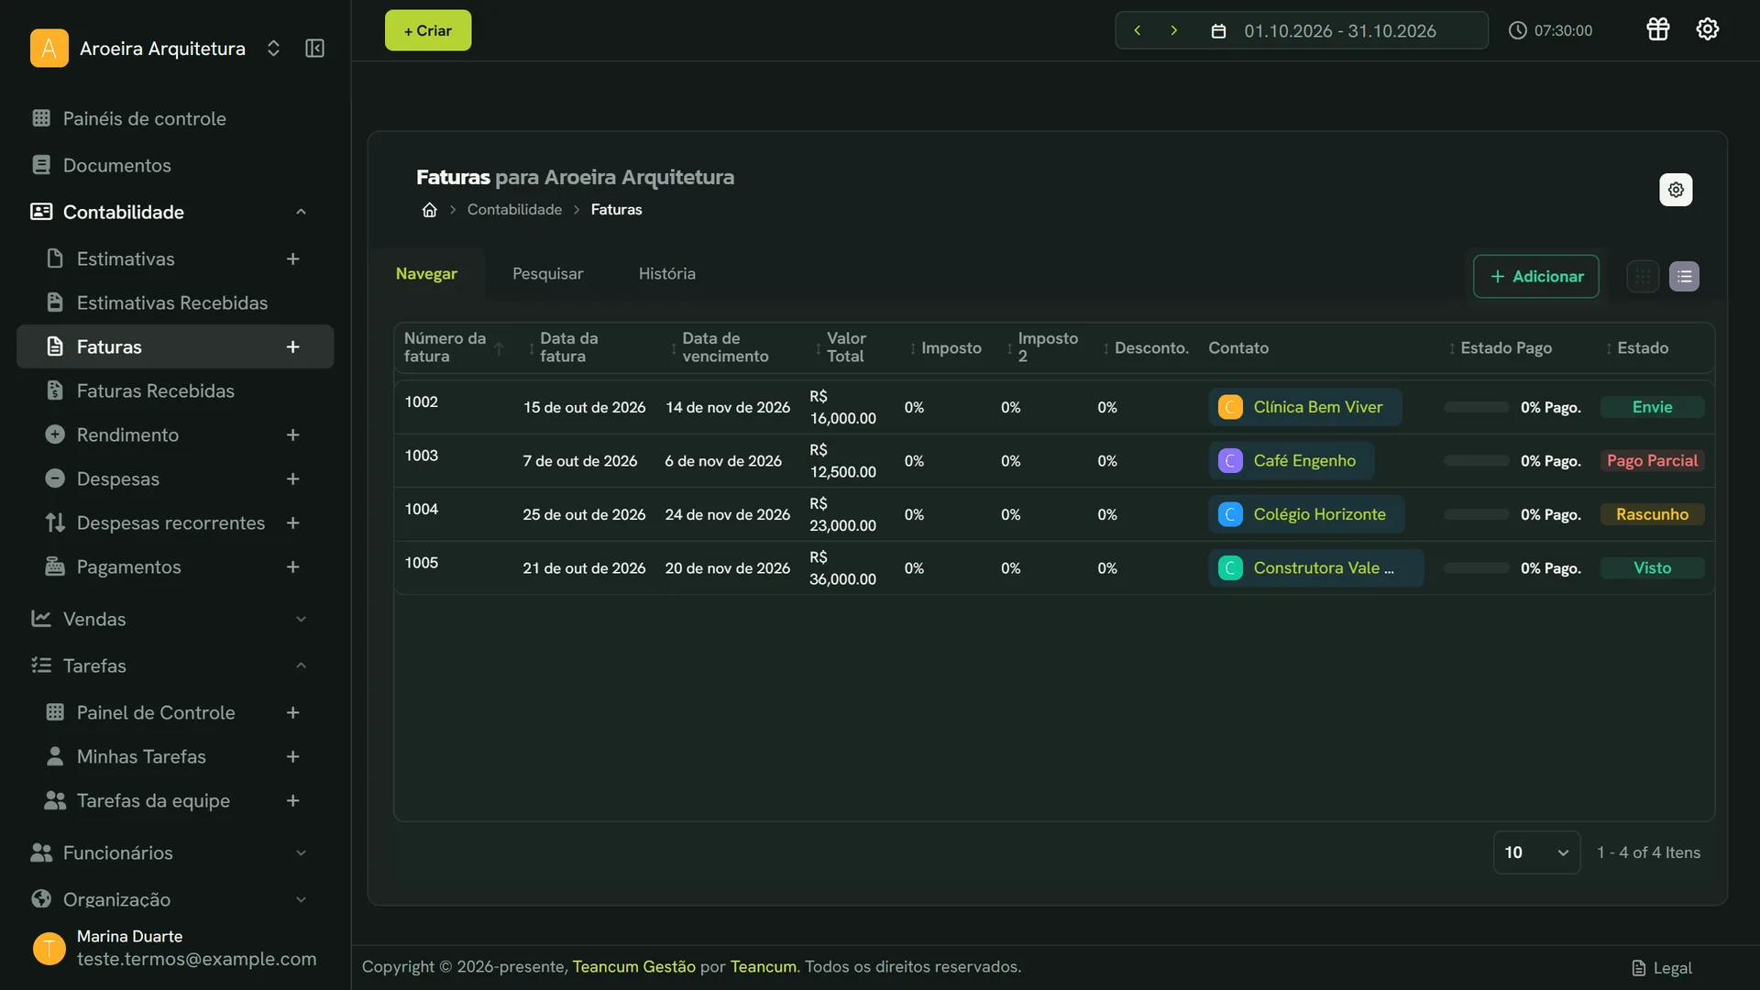Viewport: 1760px width, 990px height.
Task: Click payment progress bar for invoice 1002
Action: click(x=1476, y=407)
